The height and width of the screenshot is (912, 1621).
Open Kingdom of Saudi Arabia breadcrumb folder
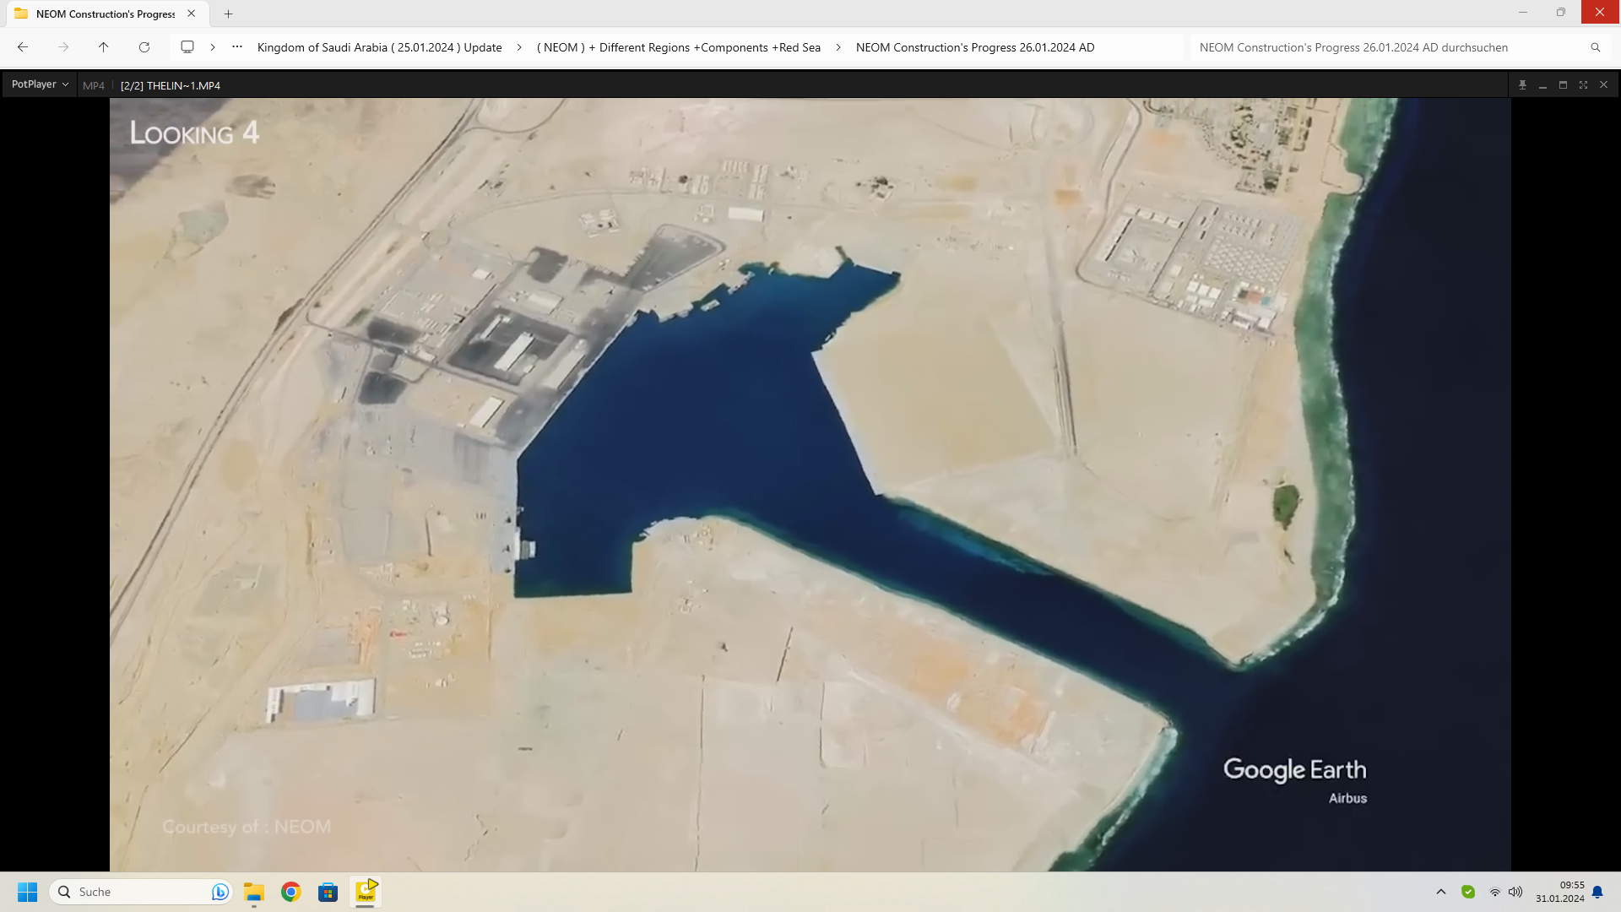click(379, 47)
